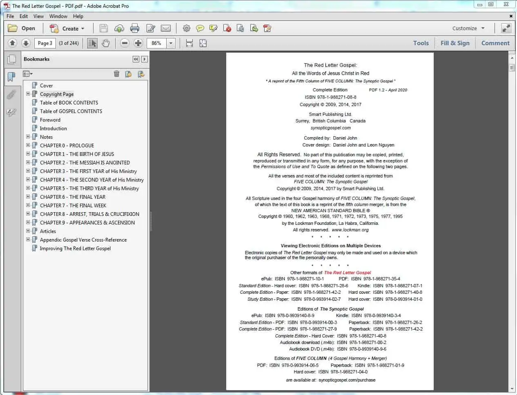Expand the Copyright Page bookmark
The width and height of the screenshot is (517, 395).
(28, 94)
